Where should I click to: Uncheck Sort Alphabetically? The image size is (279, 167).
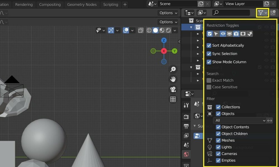pos(209,45)
